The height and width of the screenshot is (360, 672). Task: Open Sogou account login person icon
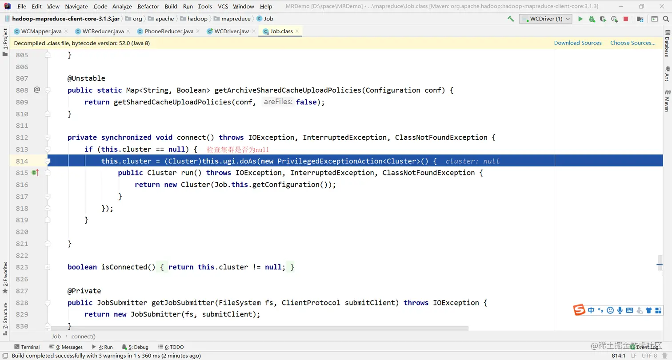pyautogui.click(x=640, y=310)
